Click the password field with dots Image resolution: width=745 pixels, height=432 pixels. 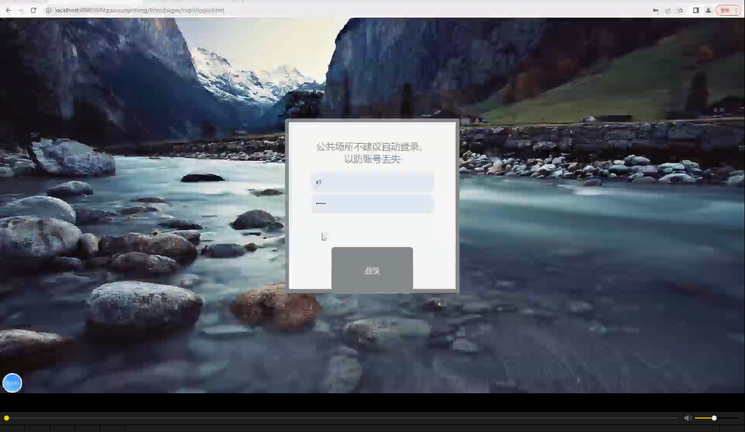(x=372, y=204)
